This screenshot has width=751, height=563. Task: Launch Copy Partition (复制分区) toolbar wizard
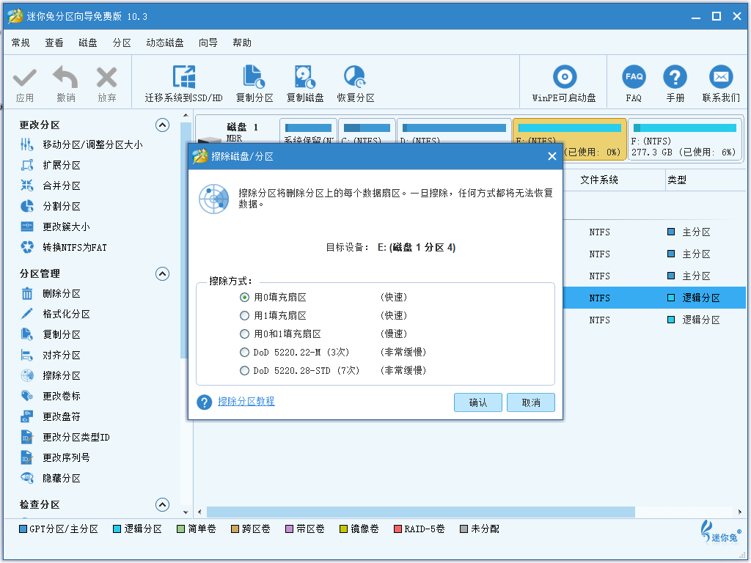(254, 84)
